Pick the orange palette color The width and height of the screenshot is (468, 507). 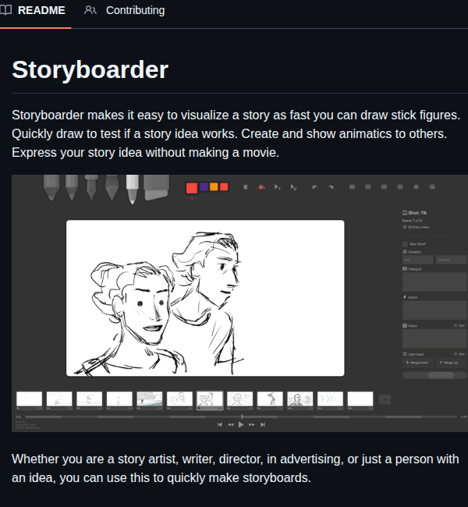214,187
